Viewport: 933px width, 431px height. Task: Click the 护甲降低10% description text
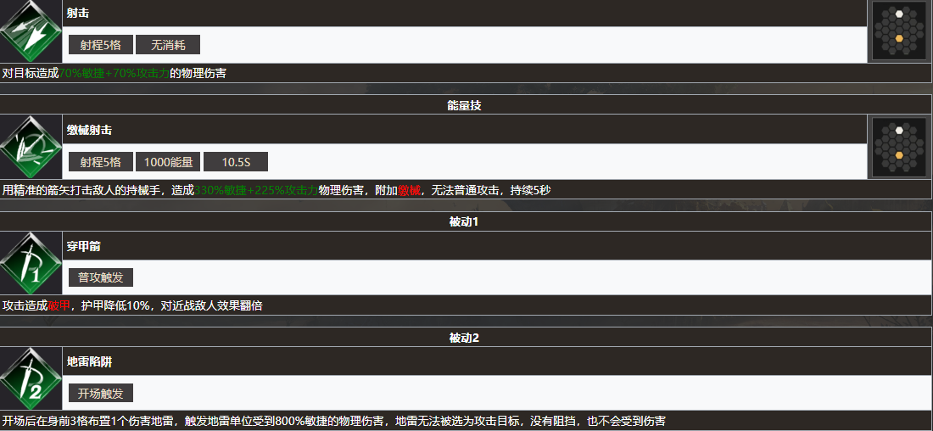pos(117,306)
